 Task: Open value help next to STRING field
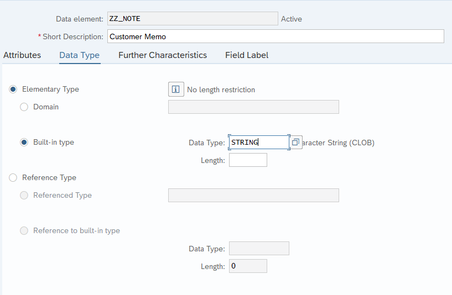coord(296,142)
